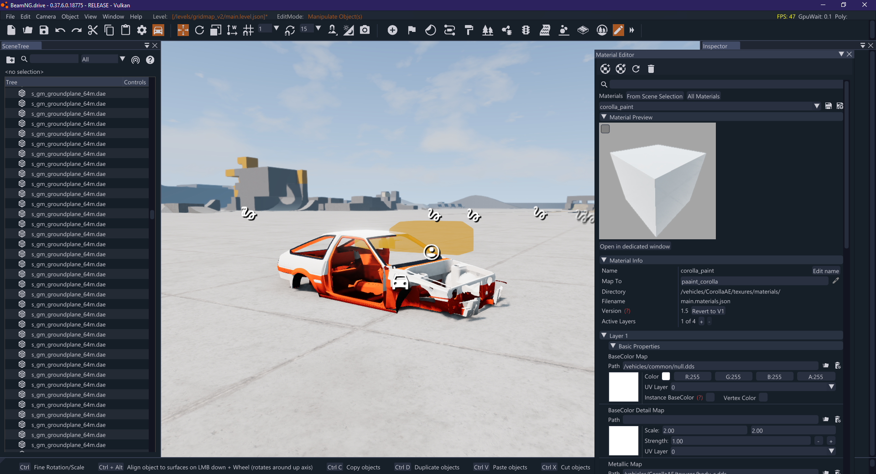Show more toolbar tools with double arrow
The width and height of the screenshot is (876, 474).
click(632, 30)
